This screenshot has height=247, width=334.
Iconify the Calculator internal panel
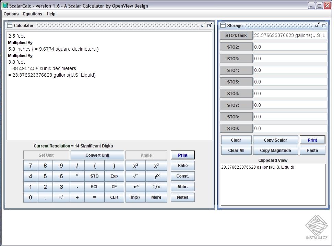203,25
